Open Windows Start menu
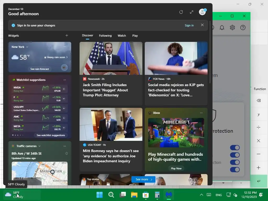 point(99,195)
